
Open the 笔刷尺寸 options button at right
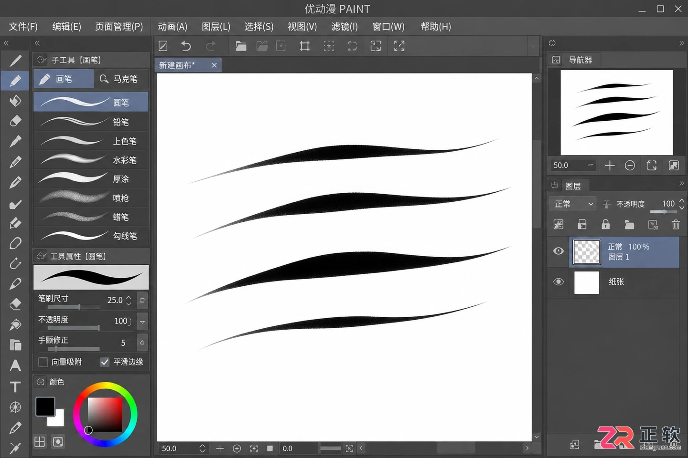tap(142, 300)
